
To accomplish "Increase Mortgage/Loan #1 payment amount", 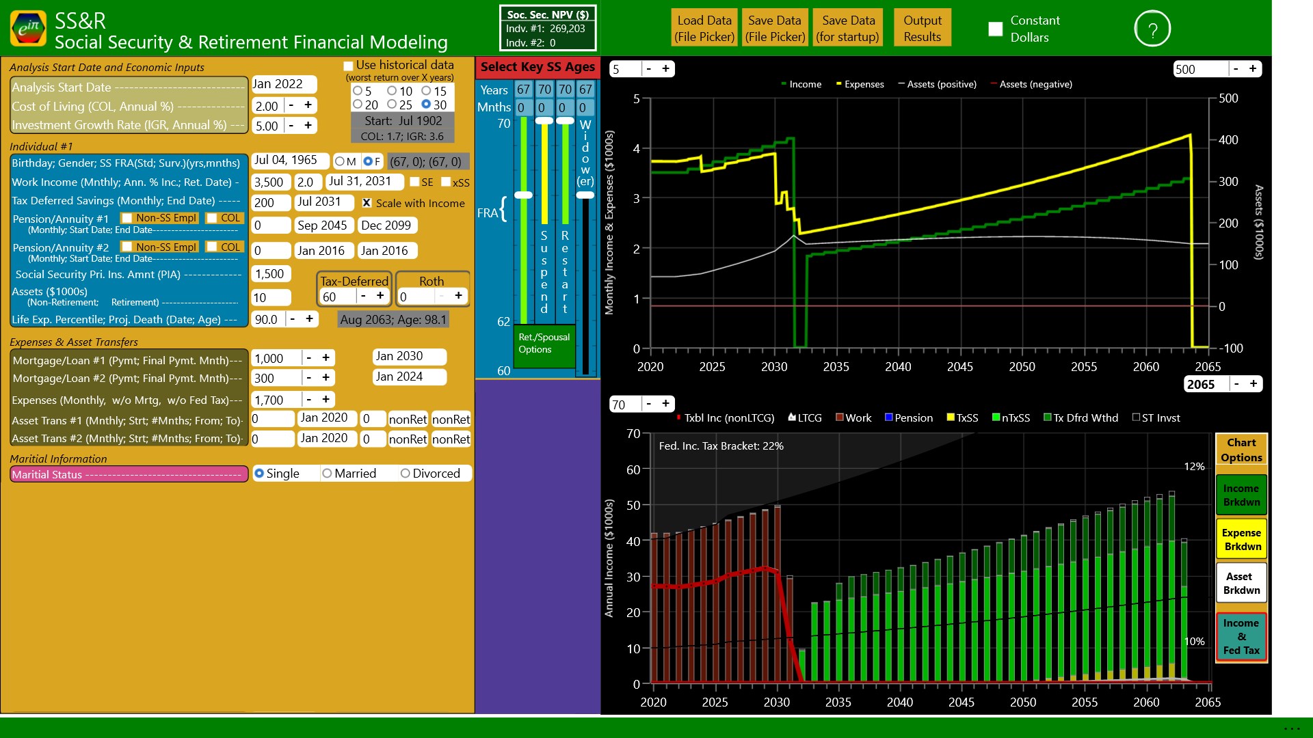I will pos(326,357).
